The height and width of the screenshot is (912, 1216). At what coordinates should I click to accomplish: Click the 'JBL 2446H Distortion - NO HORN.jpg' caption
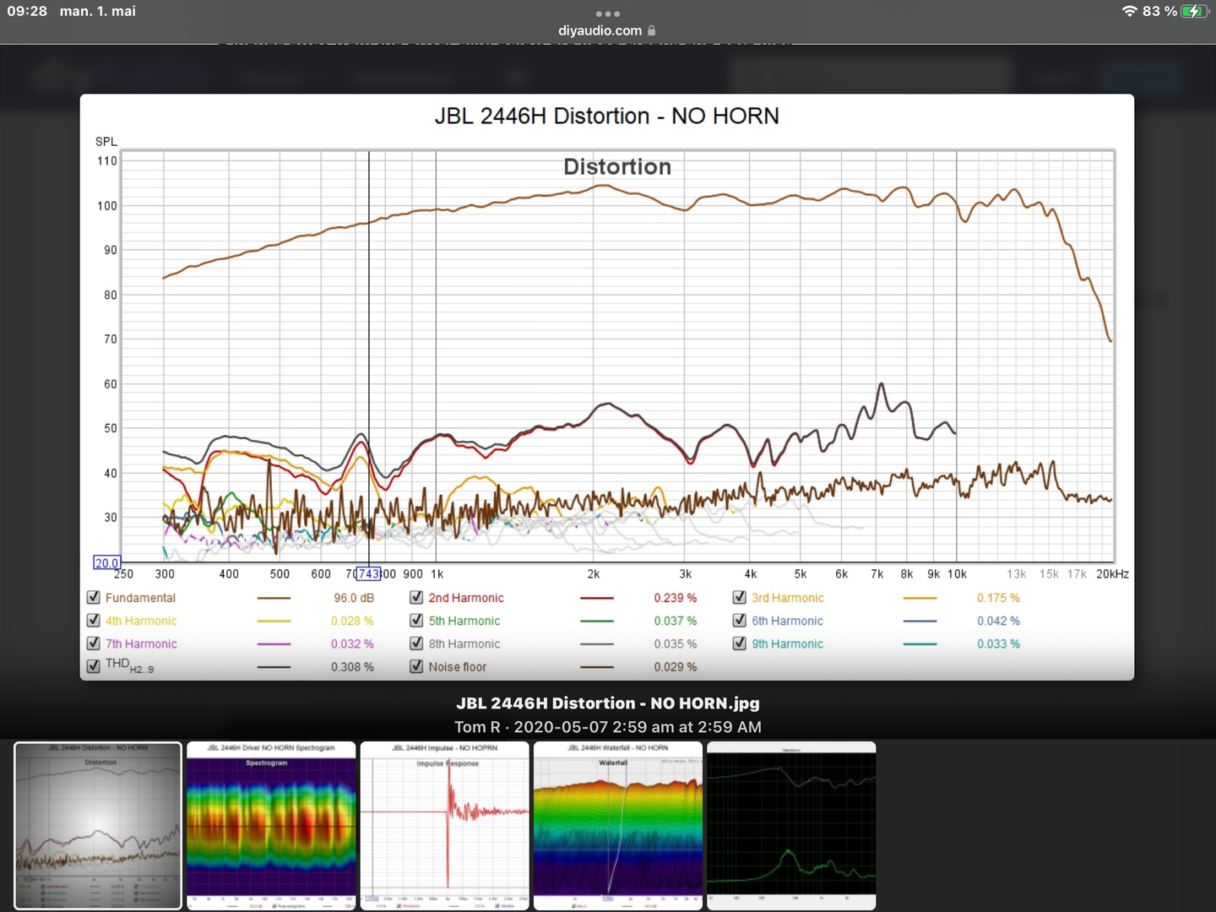point(608,703)
